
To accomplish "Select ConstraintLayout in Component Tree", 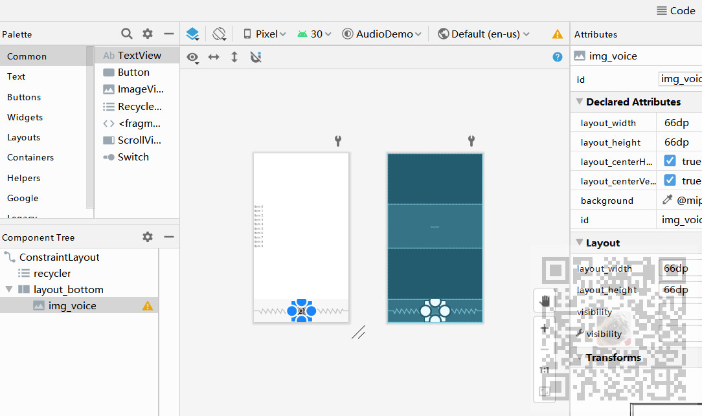I will tap(59, 257).
